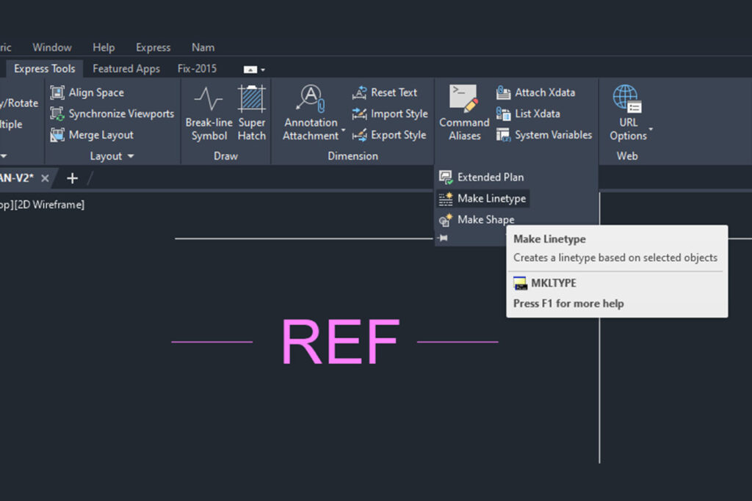Switch to the Featured Apps tab
752x501 pixels.
pos(126,68)
